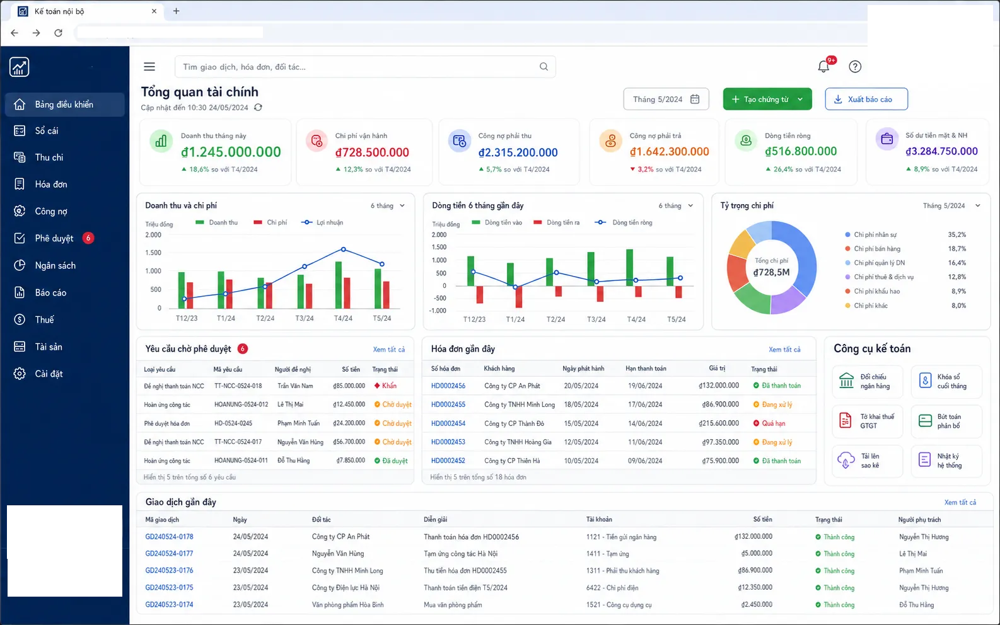Open a new browser tab
This screenshot has height=625, width=1000.
coord(176,11)
